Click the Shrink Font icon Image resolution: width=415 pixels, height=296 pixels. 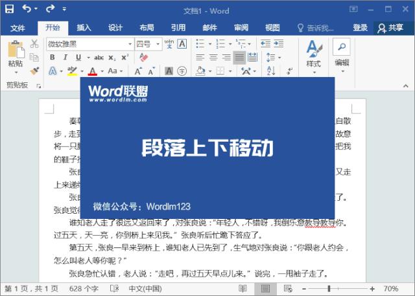point(151,71)
